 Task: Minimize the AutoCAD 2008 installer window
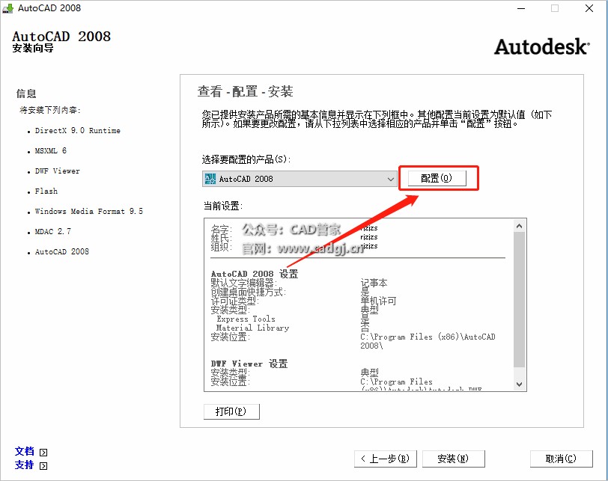click(521, 8)
